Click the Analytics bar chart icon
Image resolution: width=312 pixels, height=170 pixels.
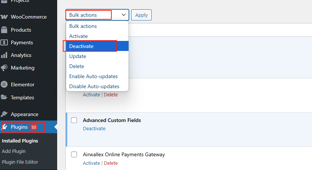4,55
